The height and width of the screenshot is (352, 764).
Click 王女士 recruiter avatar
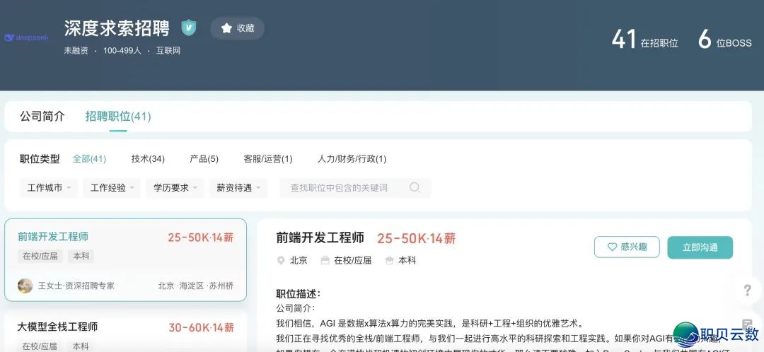pos(25,286)
